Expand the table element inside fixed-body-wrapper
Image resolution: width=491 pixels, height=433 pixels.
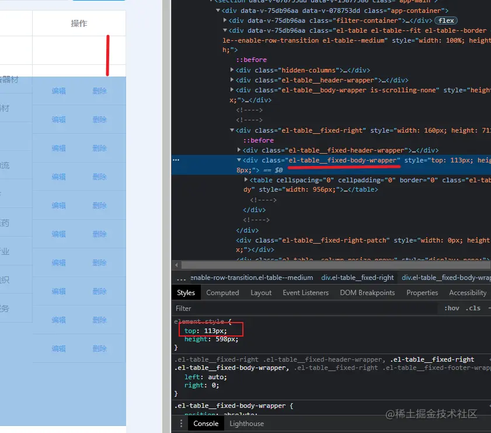[246, 180]
